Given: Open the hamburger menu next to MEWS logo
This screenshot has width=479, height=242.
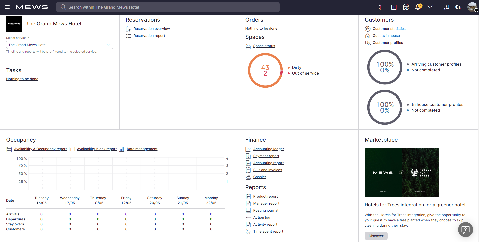Looking at the screenshot, I should 7,7.
